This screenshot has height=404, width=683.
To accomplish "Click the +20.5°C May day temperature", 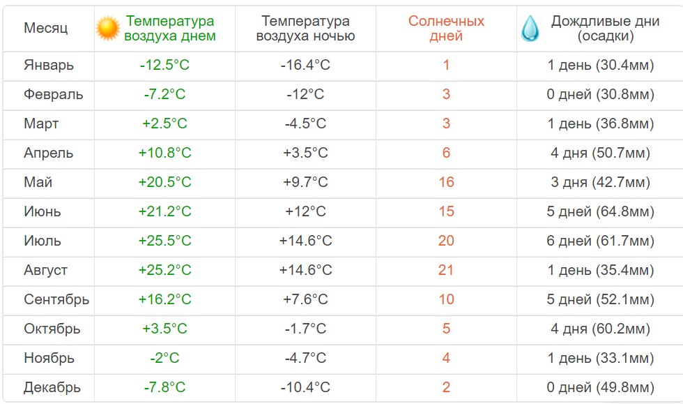I will [164, 182].
